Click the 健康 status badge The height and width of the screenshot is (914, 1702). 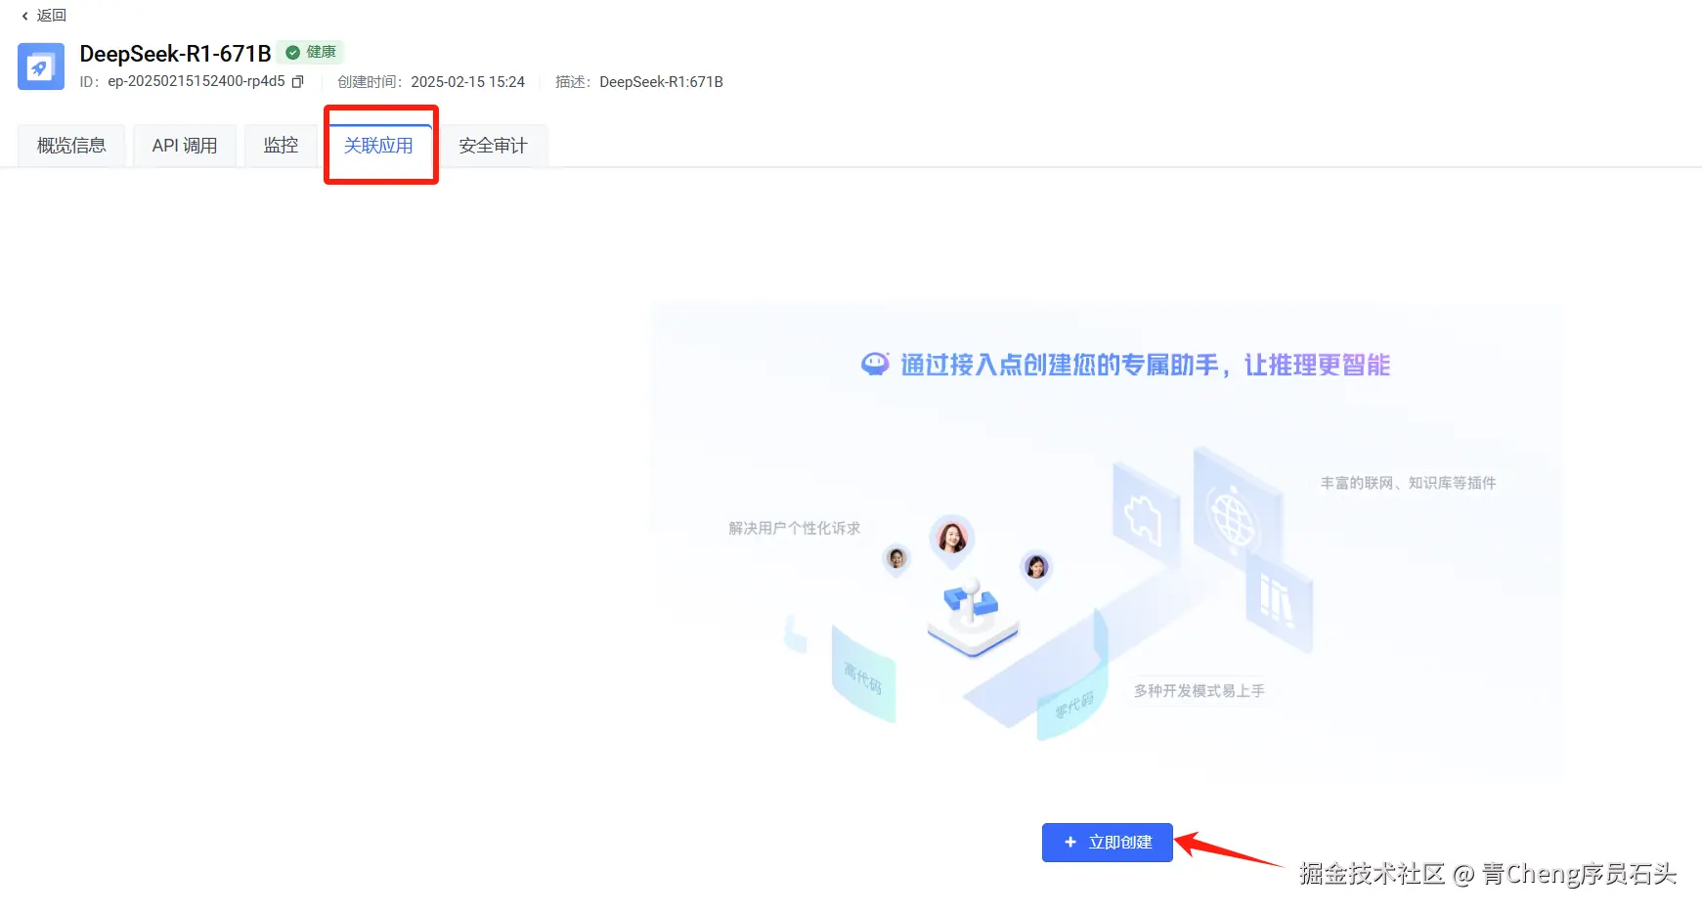pos(312,52)
